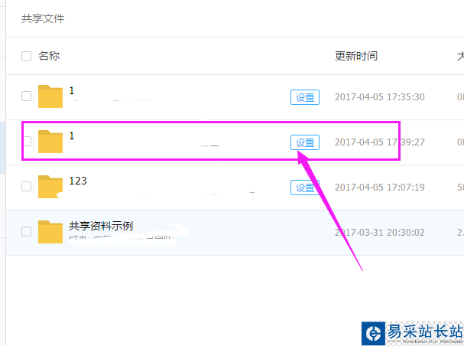
Task: Open the 共享资料示例 folder icon
Action: pyautogui.click(x=50, y=232)
